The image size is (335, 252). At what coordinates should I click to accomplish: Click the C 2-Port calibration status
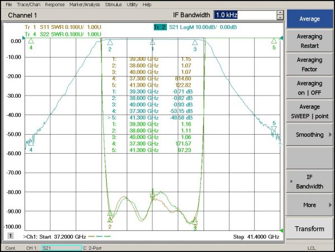pos(92,248)
